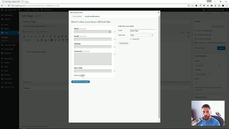This screenshot has width=229, height=129.
Task: Click the Add New button beside Edit Page
Action: coord(38,16)
